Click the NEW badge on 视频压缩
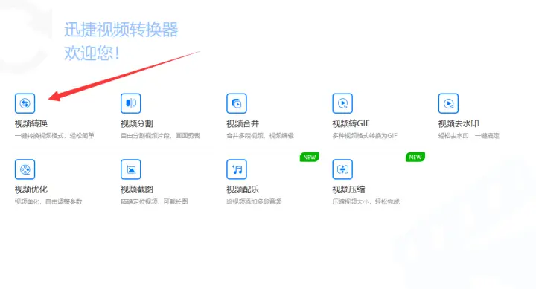The height and width of the screenshot is (289, 536). (x=415, y=157)
